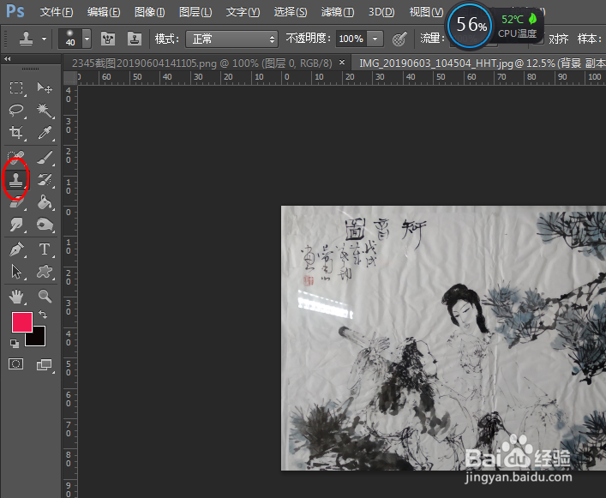Select the Magic Wand tool
The width and height of the screenshot is (606, 498).
click(x=45, y=111)
